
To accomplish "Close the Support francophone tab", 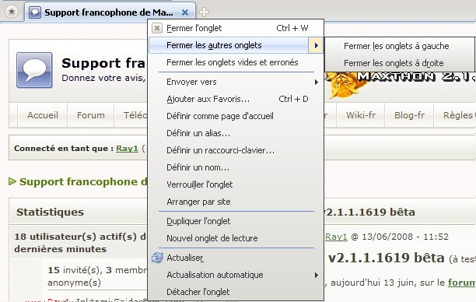I will point(185,12).
